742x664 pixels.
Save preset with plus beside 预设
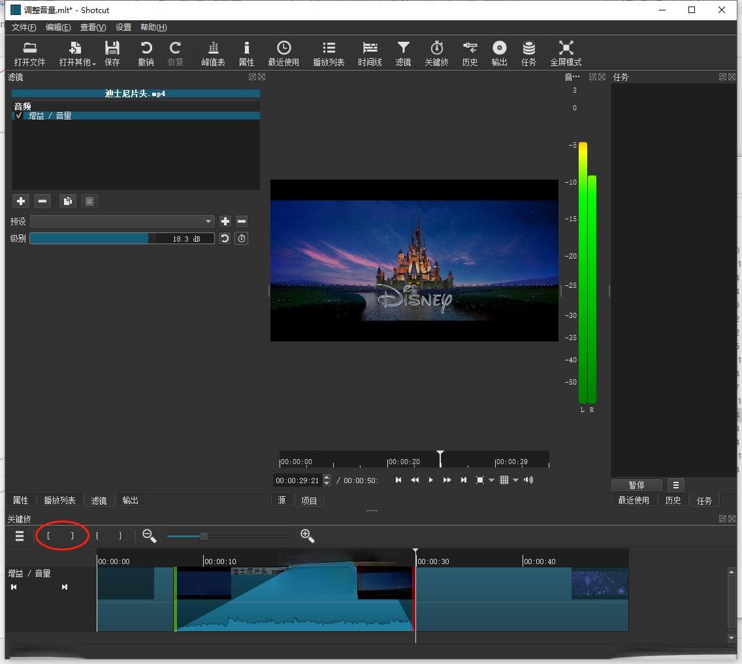225,221
